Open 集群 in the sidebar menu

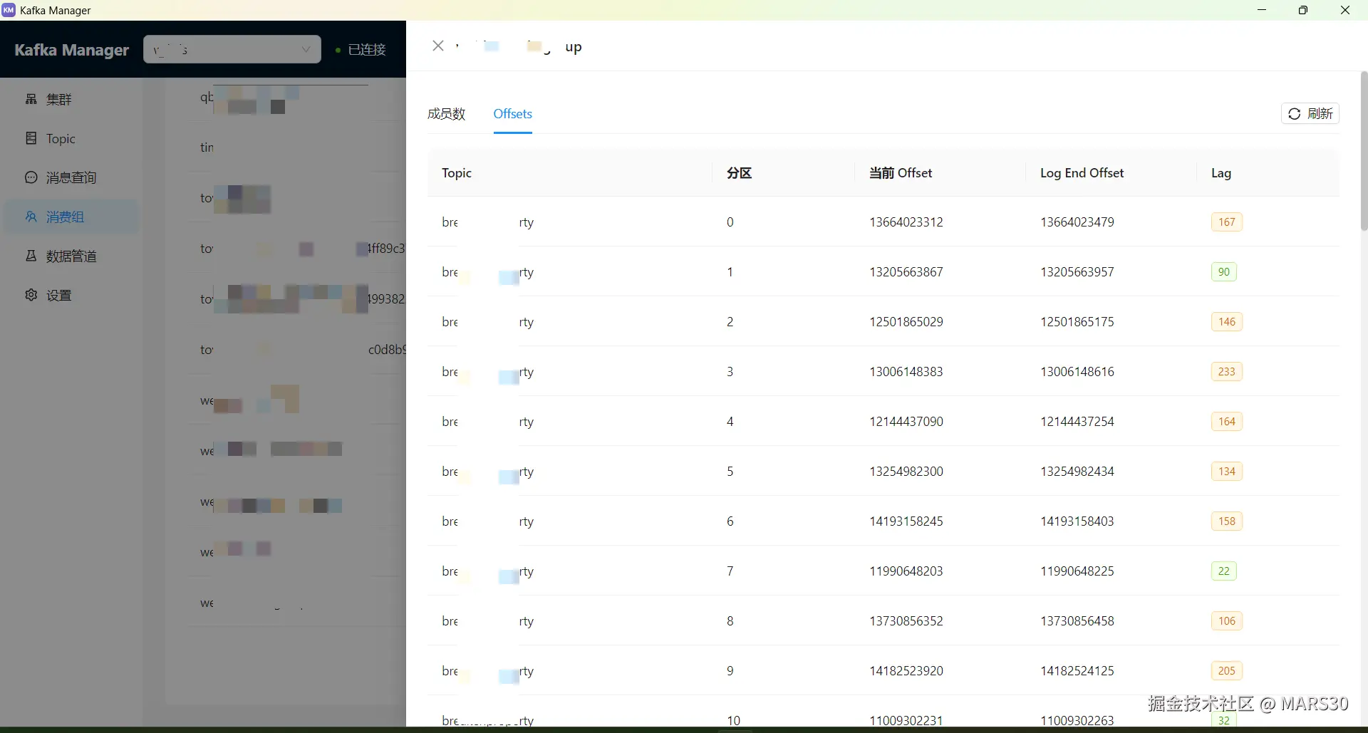(x=71, y=99)
